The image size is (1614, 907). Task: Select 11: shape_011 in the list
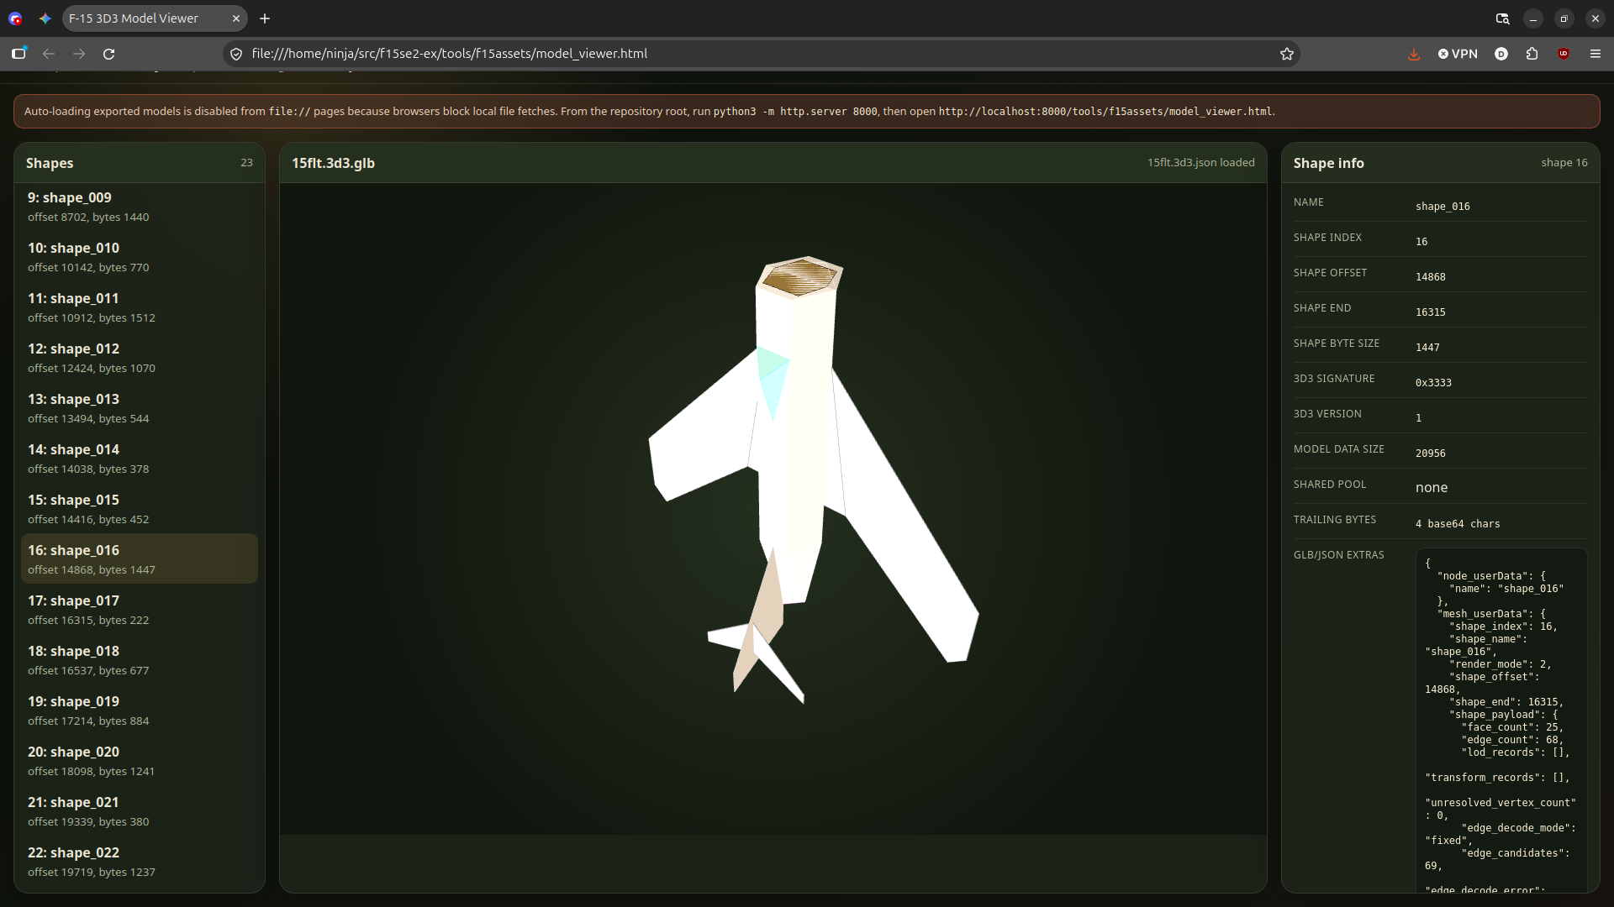[140, 307]
